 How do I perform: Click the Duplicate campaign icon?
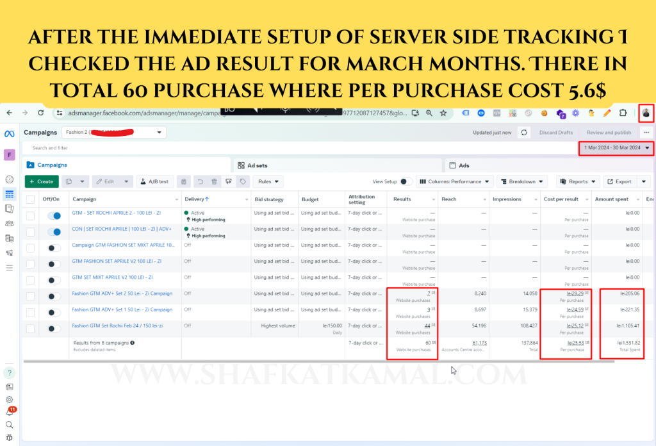69,181
